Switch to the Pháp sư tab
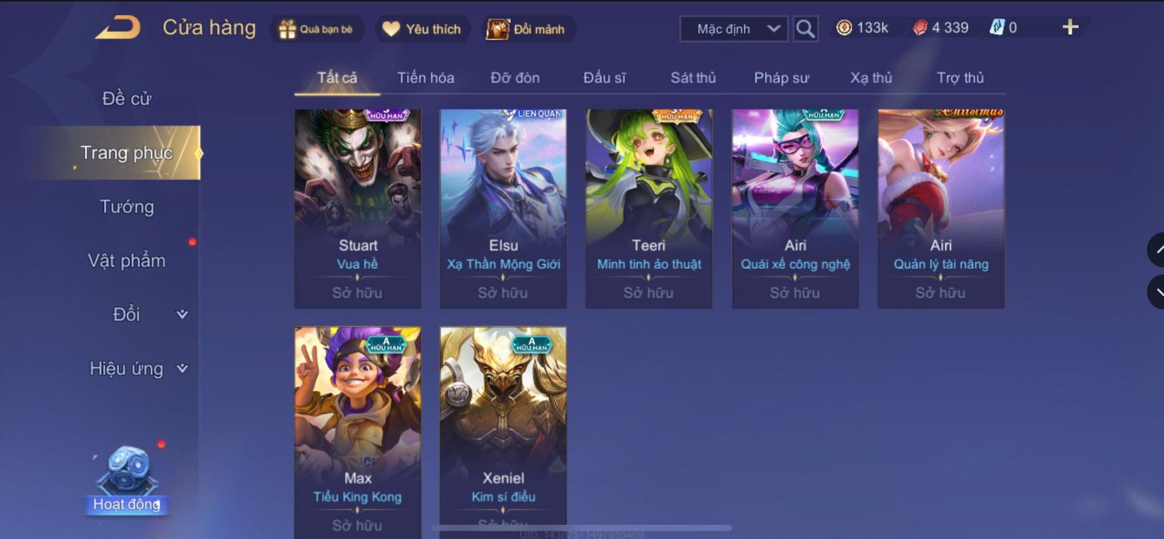Image resolution: width=1164 pixels, height=539 pixels. pyautogui.click(x=781, y=78)
